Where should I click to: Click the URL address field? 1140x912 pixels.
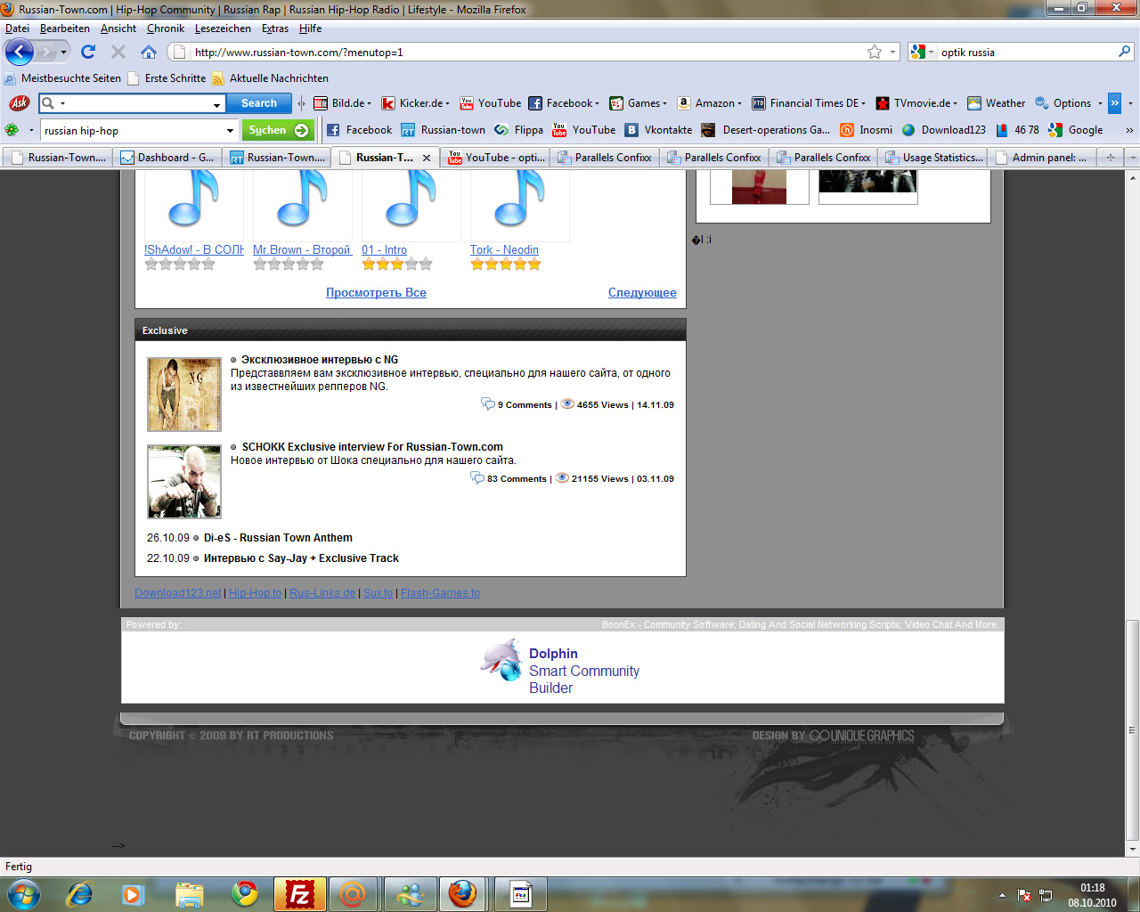click(x=525, y=53)
